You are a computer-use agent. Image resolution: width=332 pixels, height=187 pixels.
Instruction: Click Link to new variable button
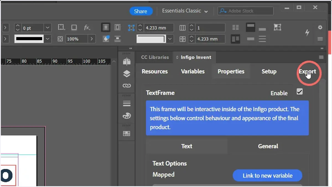tap(268, 176)
